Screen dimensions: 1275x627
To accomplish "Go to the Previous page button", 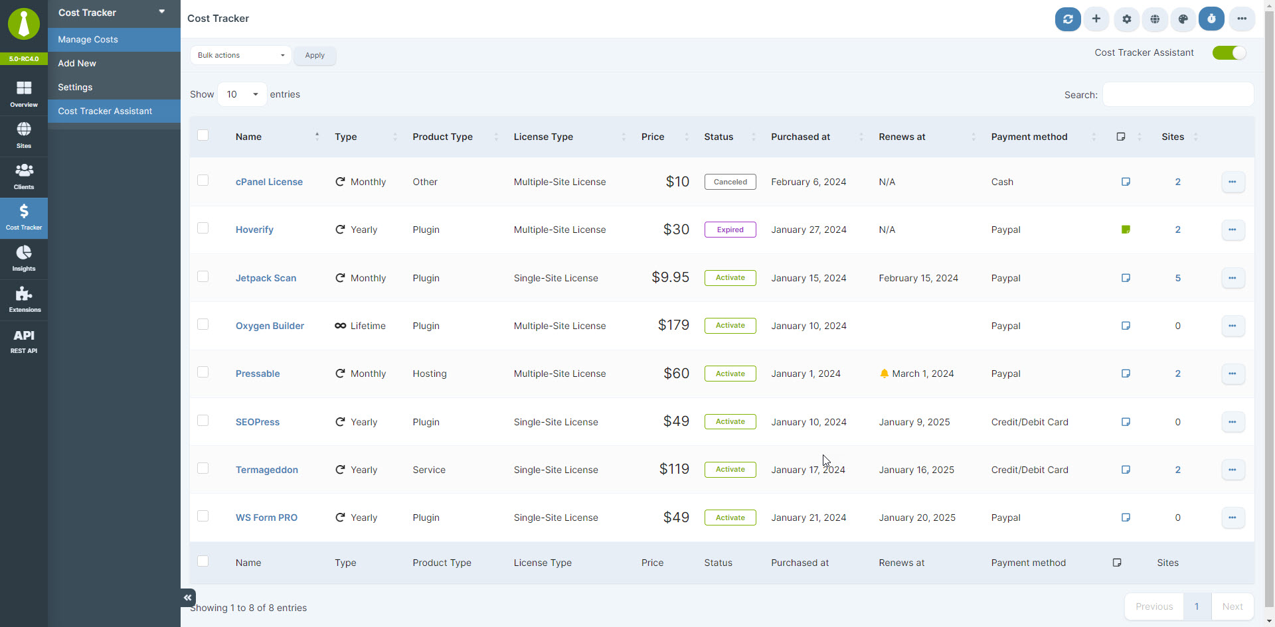I will (1154, 606).
